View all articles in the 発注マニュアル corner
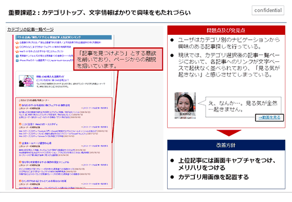 [x=94, y=165]
